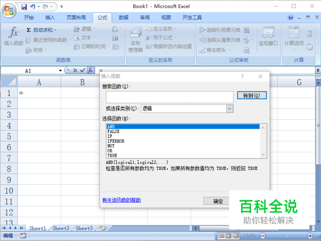Select NOT in function list
This screenshot has height=241, width=321.
click(x=183, y=146)
